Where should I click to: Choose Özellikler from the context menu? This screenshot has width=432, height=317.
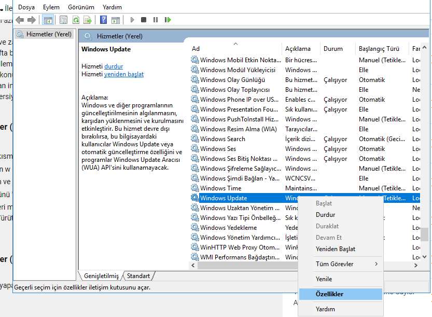[329, 294]
